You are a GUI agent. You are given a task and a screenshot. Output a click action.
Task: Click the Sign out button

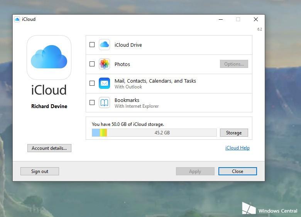coord(40,171)
